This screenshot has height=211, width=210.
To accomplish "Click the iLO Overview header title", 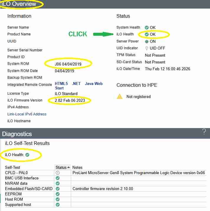I will (x=19, y=4).
